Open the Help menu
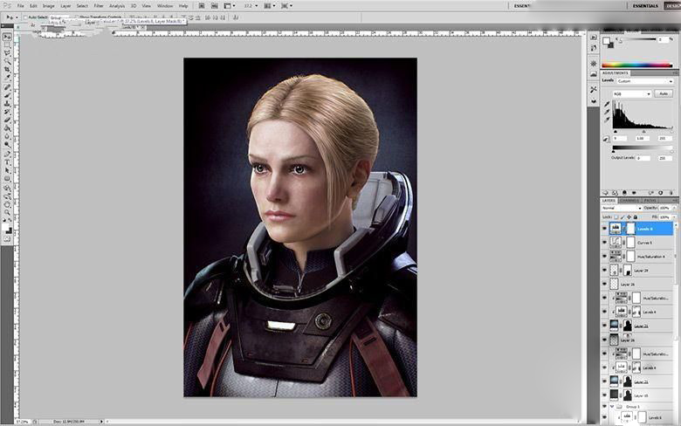 [183, 6]
